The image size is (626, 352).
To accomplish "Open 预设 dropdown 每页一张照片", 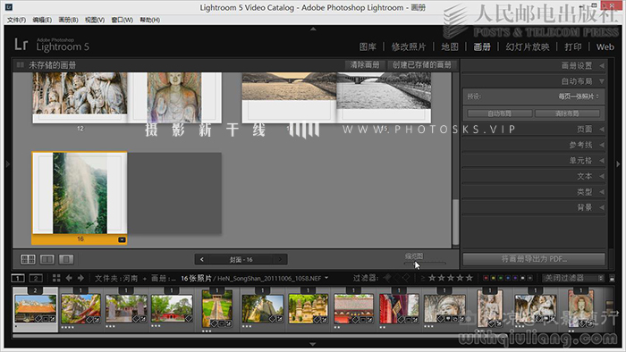I will pos(578,96).
